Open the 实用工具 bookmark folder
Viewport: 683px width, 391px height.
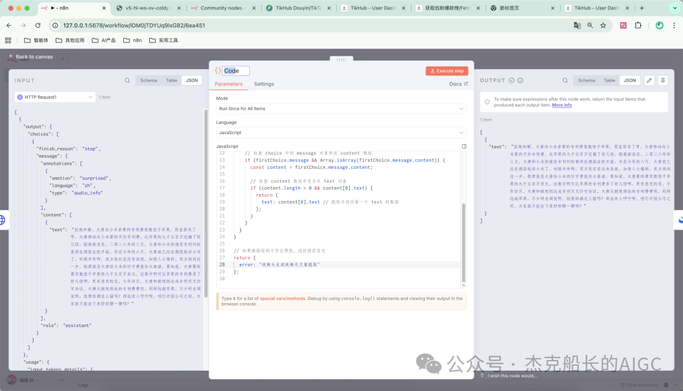pyautogui.click(x=164, y=40)
